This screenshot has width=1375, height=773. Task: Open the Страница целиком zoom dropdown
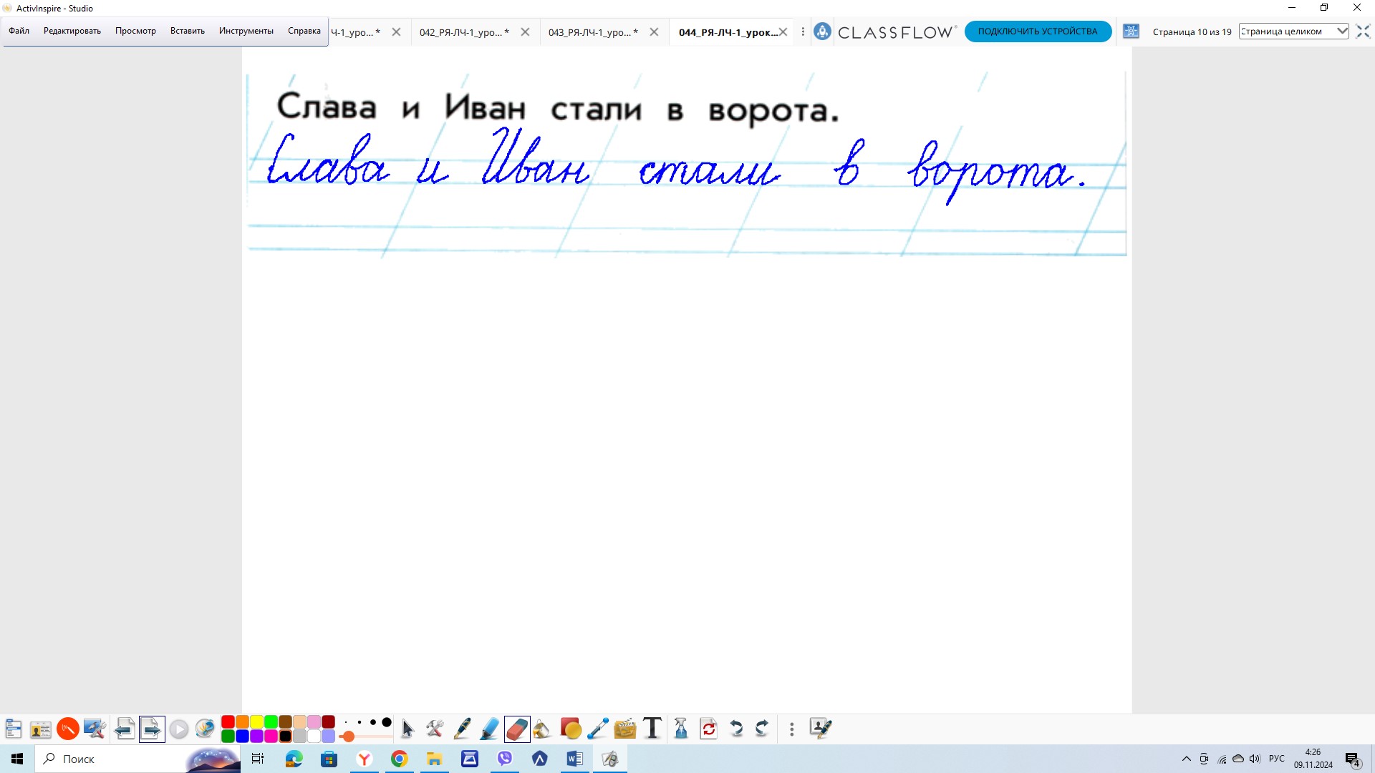[x=1294, y=31]
